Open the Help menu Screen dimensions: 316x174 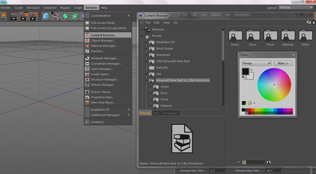pos(104,8)
